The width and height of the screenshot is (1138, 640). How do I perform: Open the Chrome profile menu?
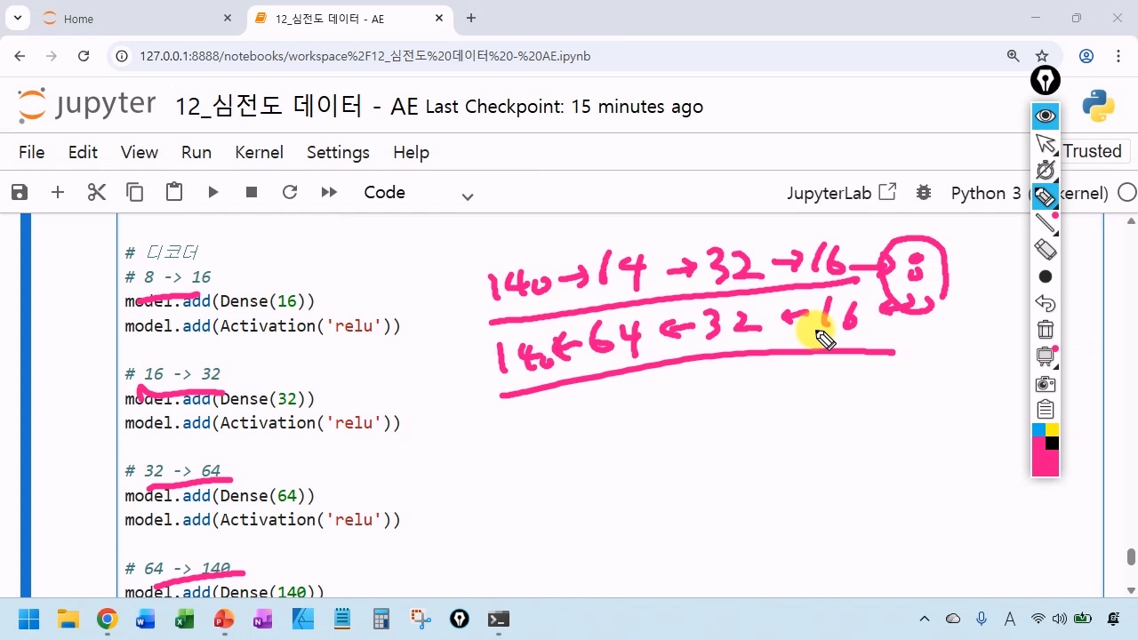click(1086, 56)
